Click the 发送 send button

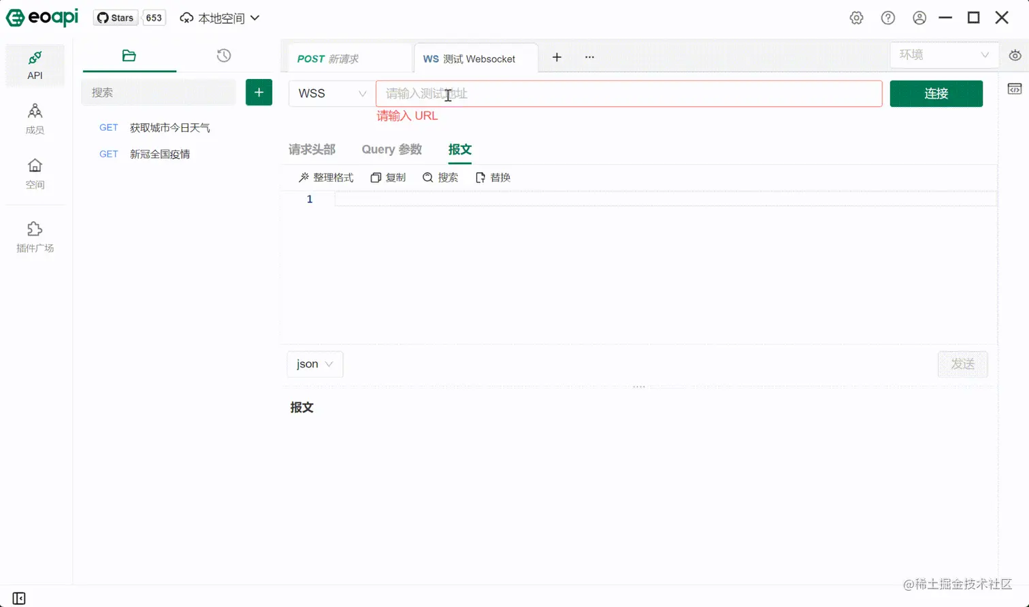(962, 364)
